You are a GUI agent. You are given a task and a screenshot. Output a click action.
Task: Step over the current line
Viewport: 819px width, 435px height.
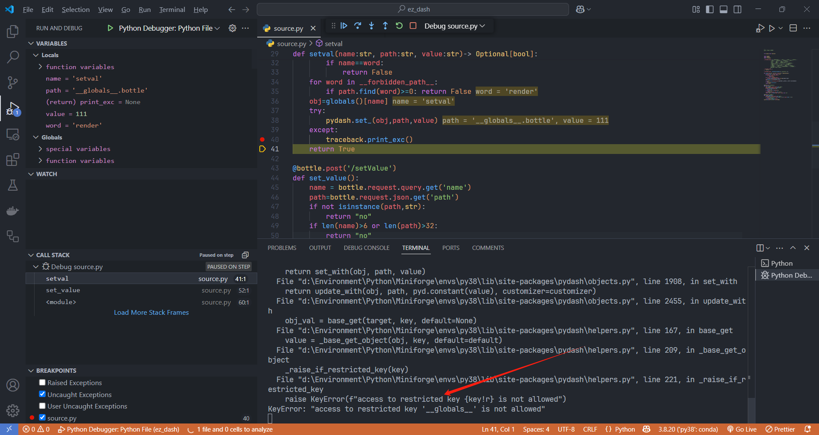(357, 26)
